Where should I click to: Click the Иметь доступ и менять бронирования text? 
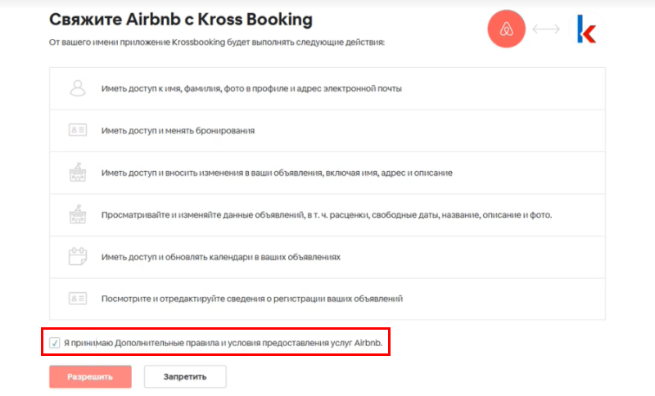(x=178, y=131)
